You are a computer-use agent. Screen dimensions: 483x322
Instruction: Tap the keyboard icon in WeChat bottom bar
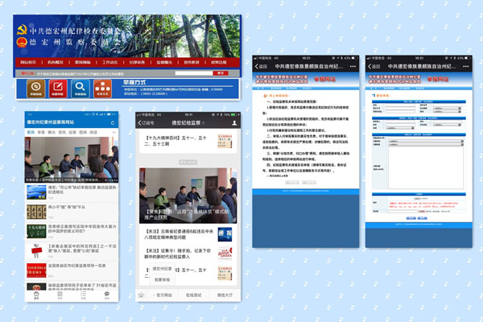point(141,295)
